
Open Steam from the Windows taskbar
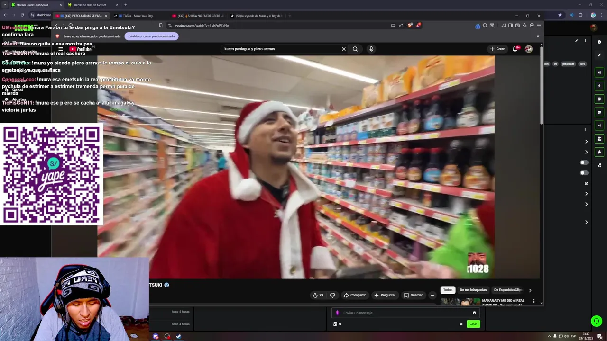pyautogui.click(x=178, y=337)
